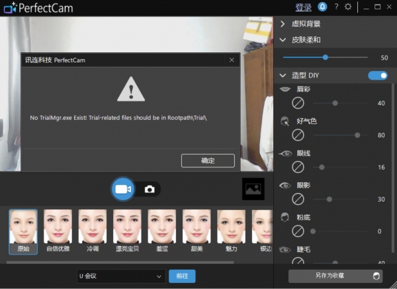
Task: Click the TrialMgr.exe error message text
Action: tap(118, 118)
